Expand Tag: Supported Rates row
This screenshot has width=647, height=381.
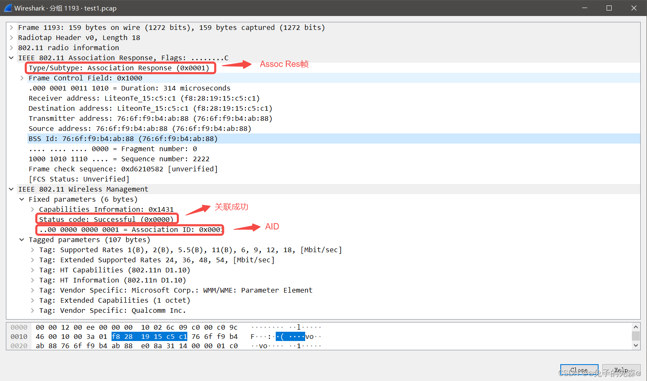(32, 250)
